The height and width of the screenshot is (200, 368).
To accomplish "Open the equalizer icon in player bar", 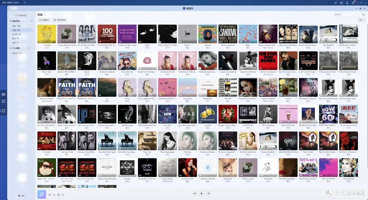I will pyautogui.click(x=50, y=195).
